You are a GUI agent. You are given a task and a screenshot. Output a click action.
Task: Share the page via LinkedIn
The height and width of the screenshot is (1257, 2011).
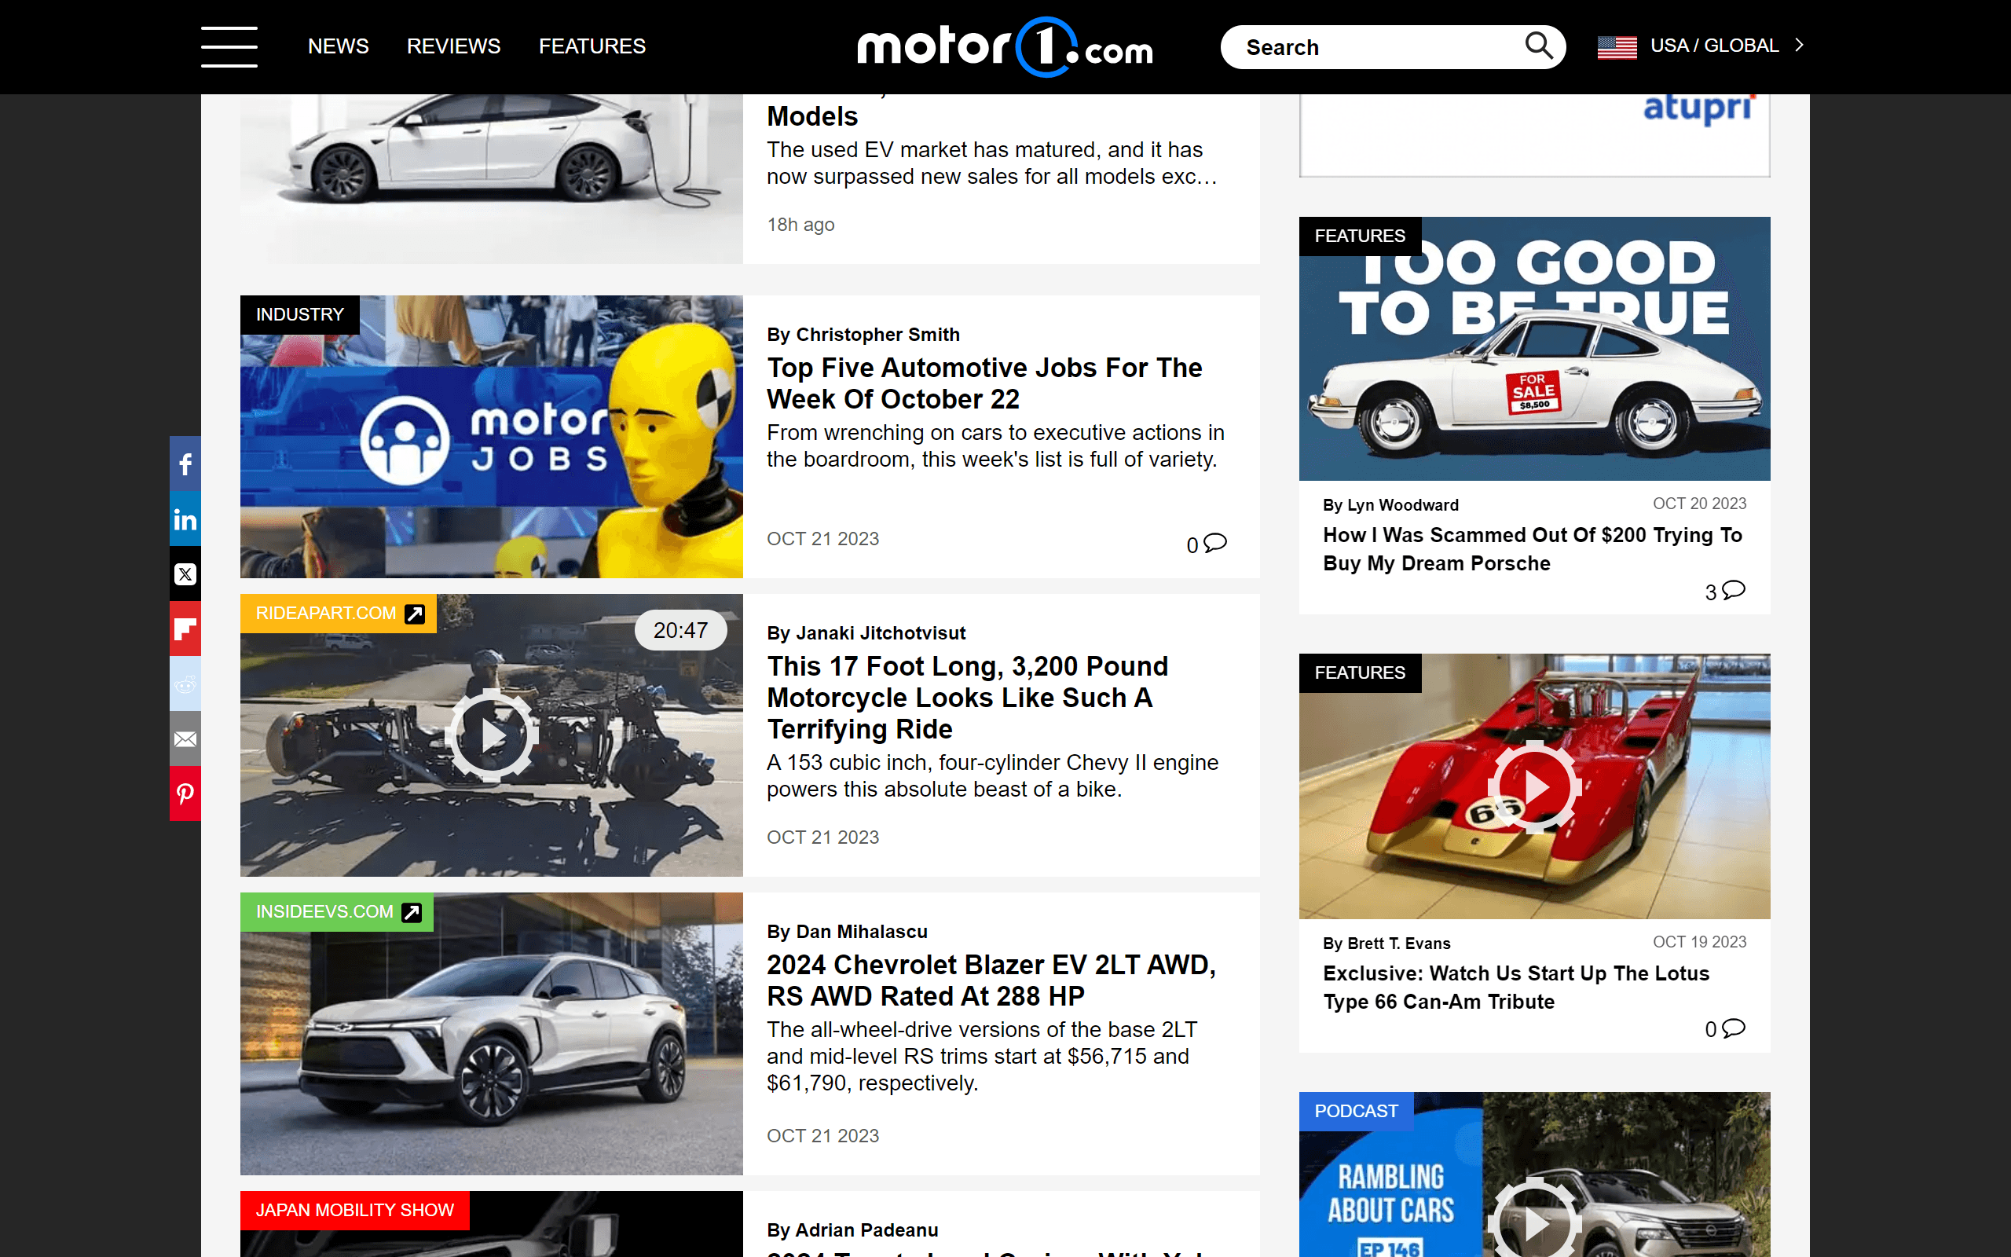(185, 519)
